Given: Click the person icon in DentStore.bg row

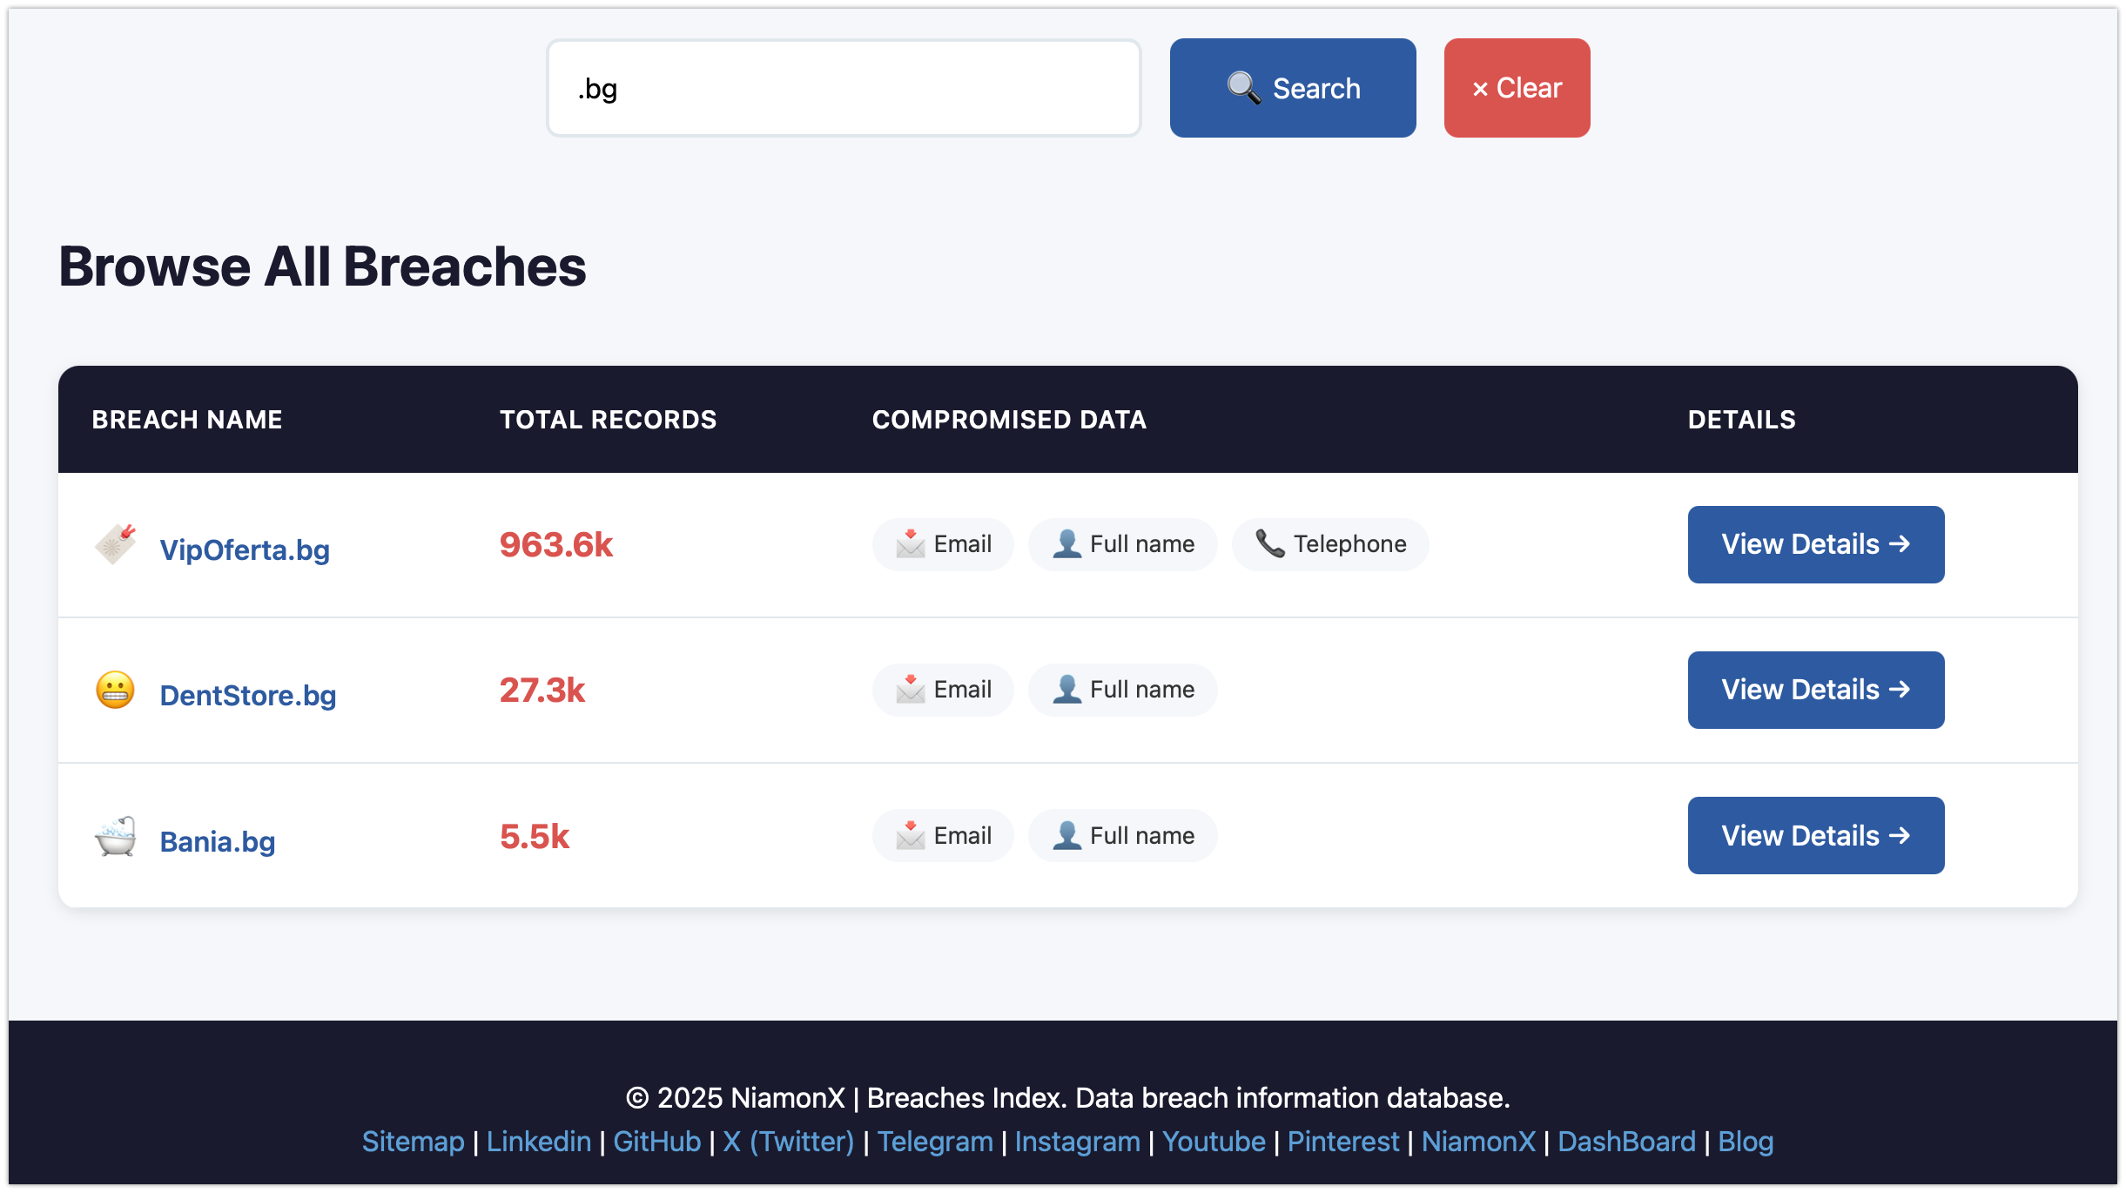Looking at the screenshot, I should pyautogui.click(x=1067, y=690).
